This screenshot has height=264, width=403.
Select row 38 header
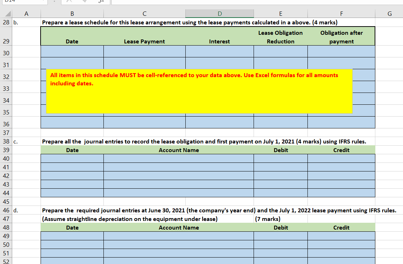[x=6, y=141]
